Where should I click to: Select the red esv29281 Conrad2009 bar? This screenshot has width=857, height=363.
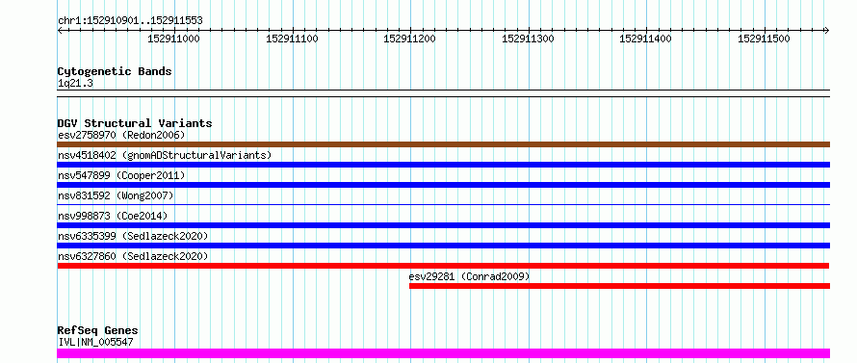coord(619,286)
